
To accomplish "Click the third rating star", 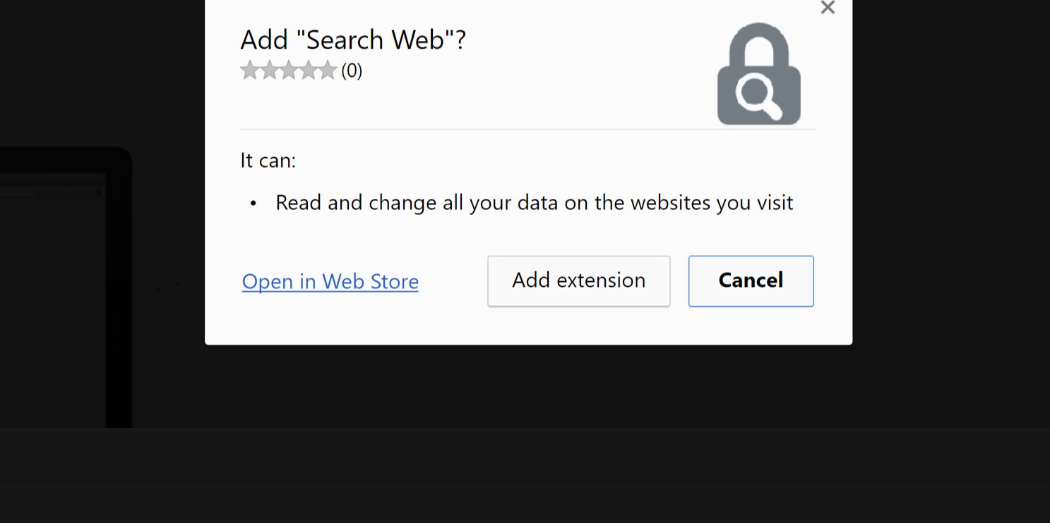I will tap(288, 70).
